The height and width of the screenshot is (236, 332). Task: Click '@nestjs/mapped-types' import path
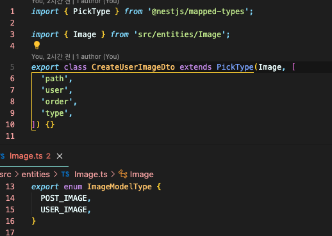pyautogui.click(x=198, y=12)
